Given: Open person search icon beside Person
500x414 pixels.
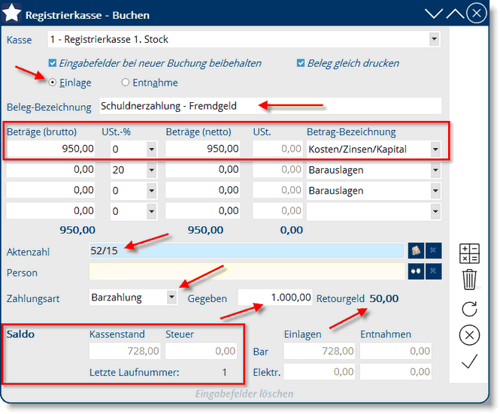Looking at the screenshot, I should point(416,271).
